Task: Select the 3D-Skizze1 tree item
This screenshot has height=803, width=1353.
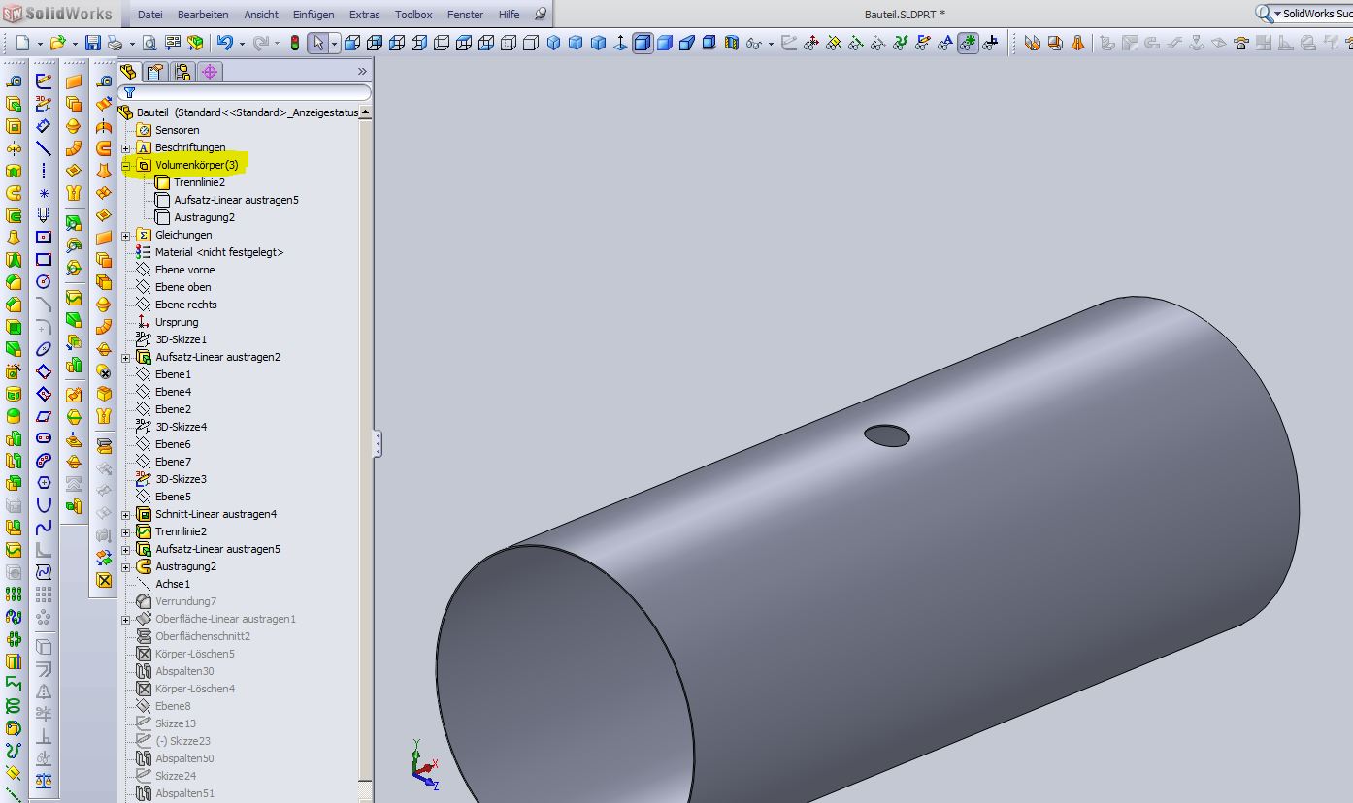Action: pyautogui.click(x=181, y=339)
